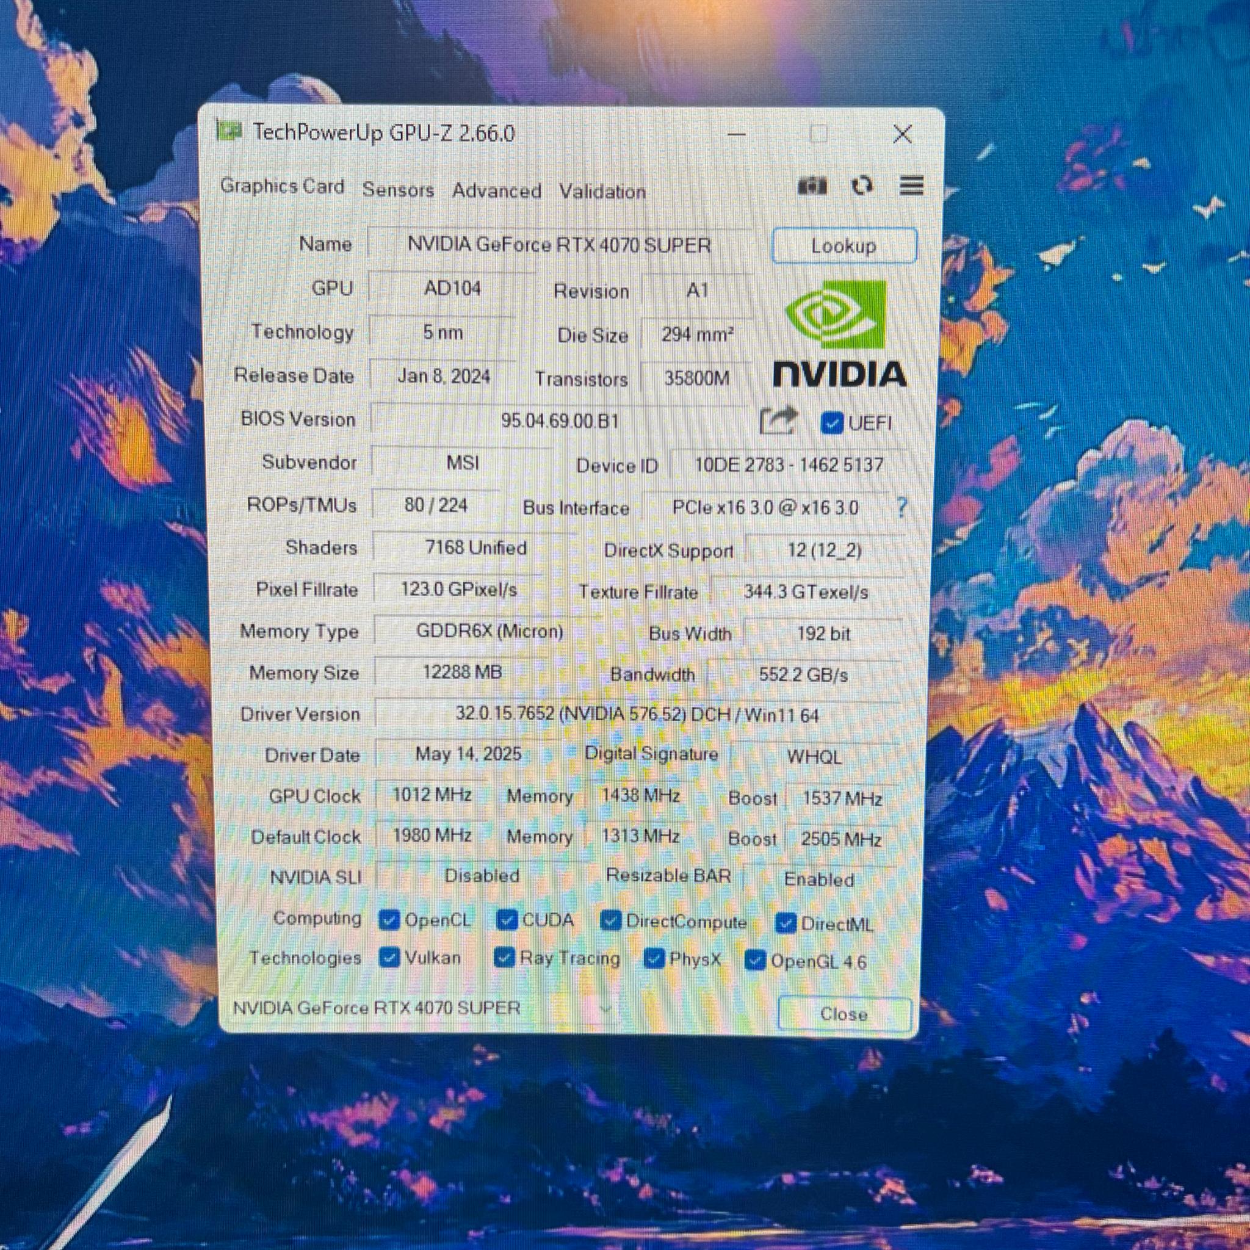Click the Bandwidth field 552.2 GB/s

tap(804, 675)
